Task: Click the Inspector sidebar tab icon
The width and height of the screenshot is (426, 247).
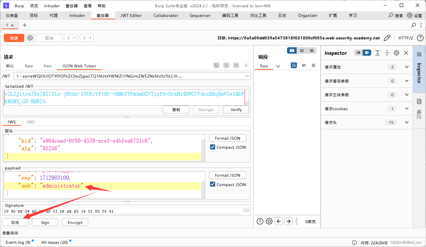Action: point(419,55)
